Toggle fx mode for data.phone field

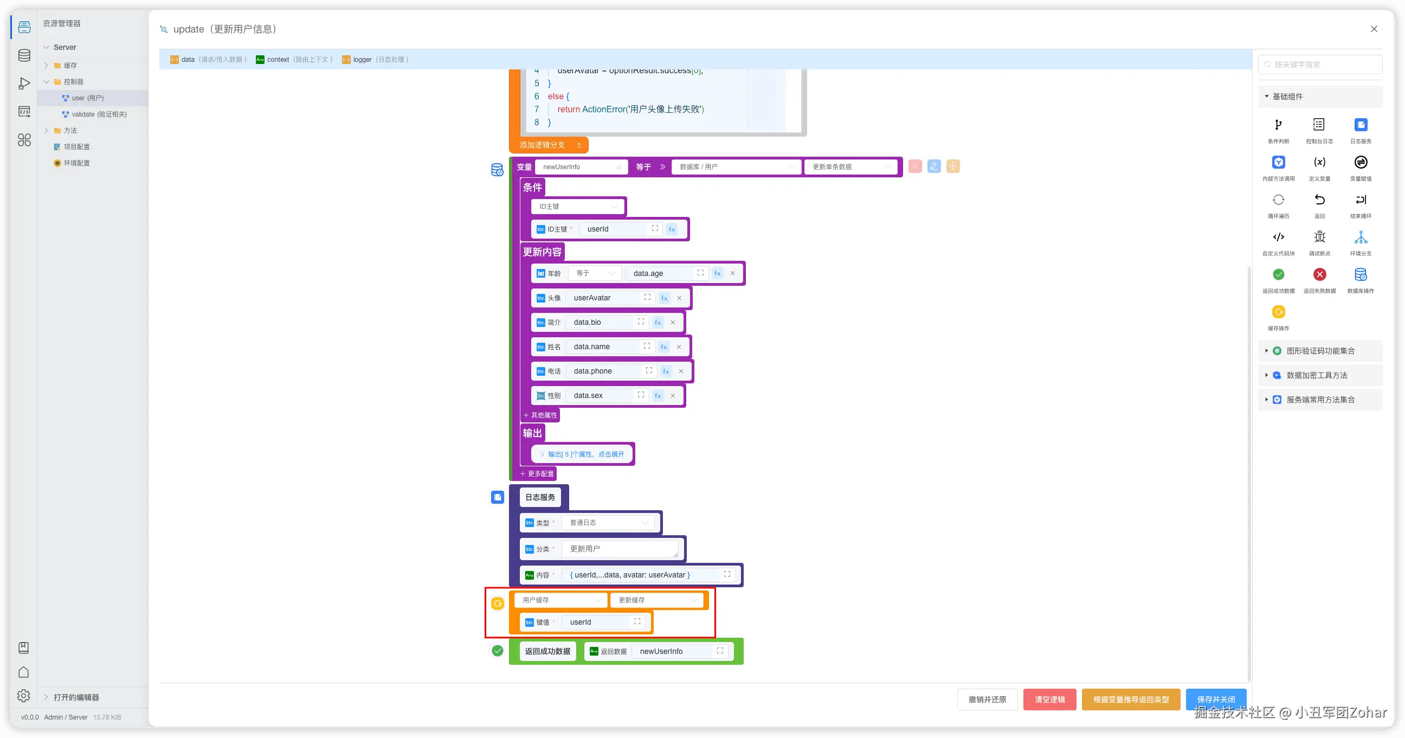pos(666,371)
